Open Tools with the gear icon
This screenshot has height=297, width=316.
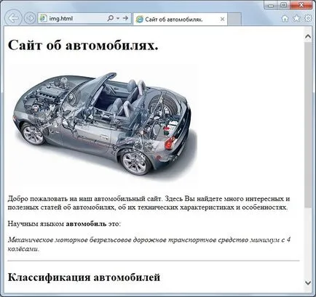click(308, 18)
